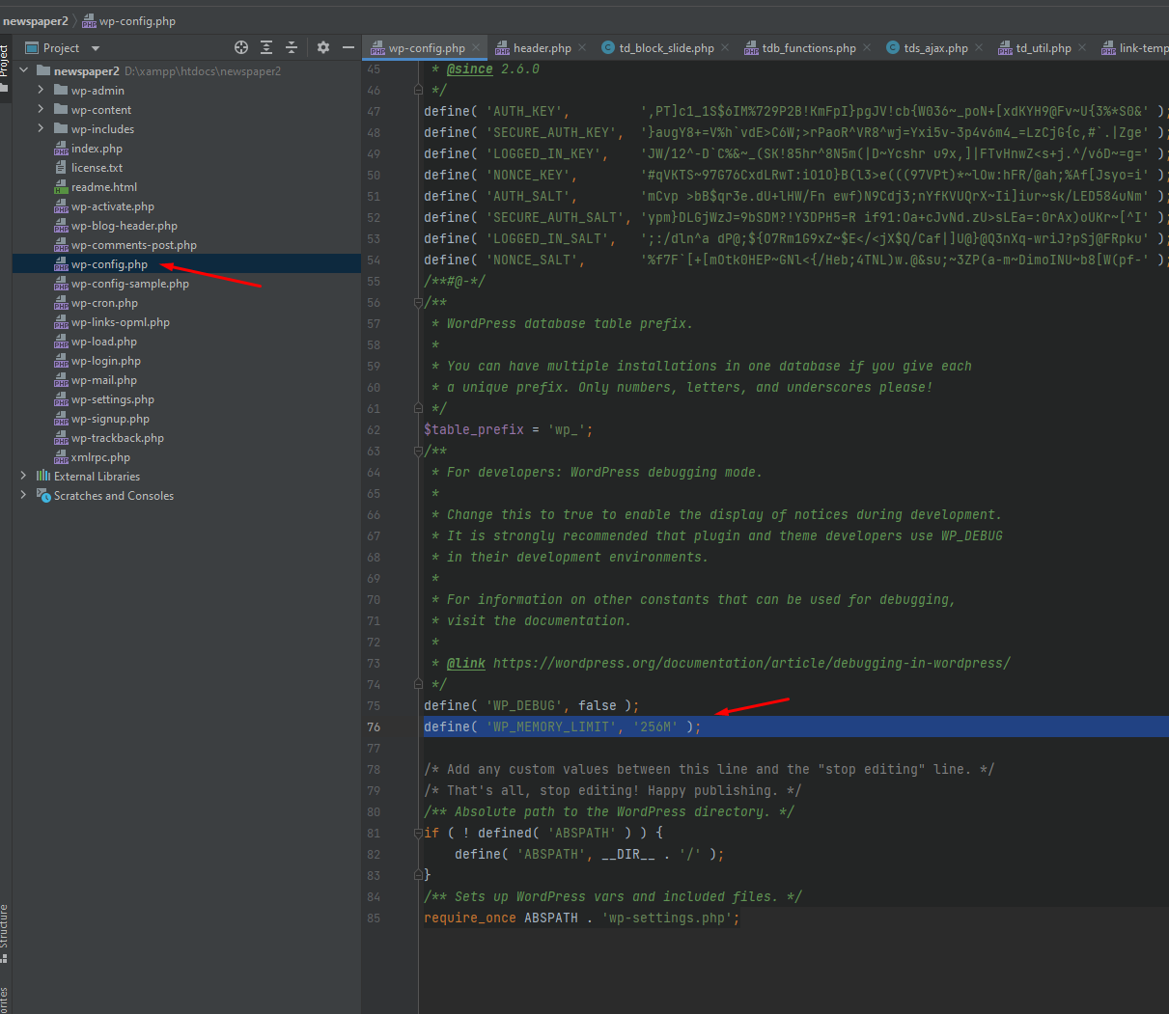The height and width of the screenshot is (1014, 1169).
Task: Click the require_once keyword on line 85
Action: point(470,918)
